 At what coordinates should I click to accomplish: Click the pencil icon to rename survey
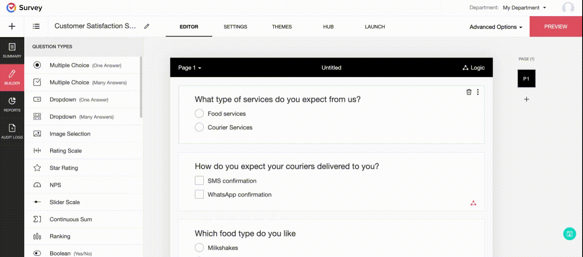[x=147, y=26]
